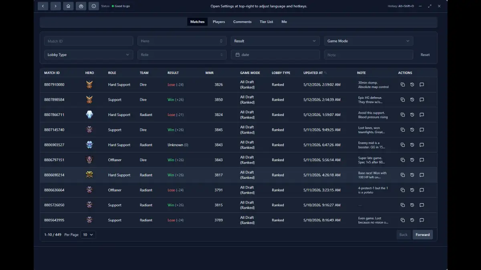The height and width of the screenshot is (270, 481).
Task: Toggle fullscreen with the expand arrows icon
Action: pos(430,6)
